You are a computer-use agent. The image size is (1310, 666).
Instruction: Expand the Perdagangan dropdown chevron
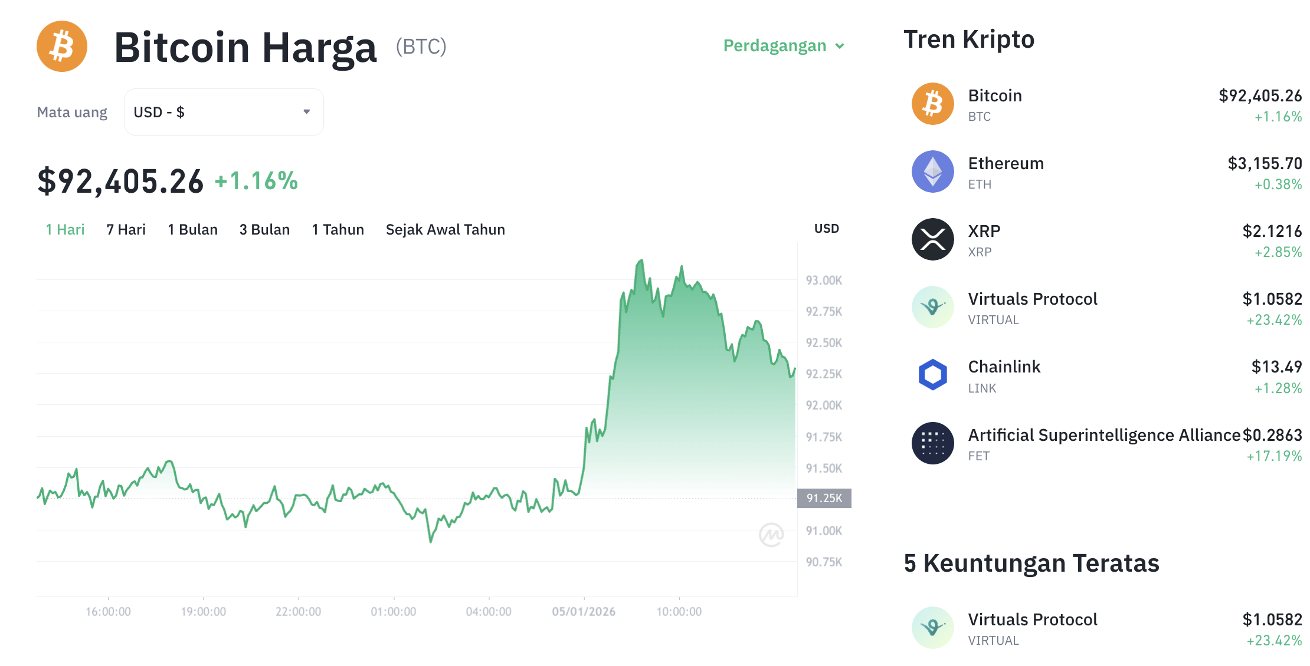[x=840, y=46]
